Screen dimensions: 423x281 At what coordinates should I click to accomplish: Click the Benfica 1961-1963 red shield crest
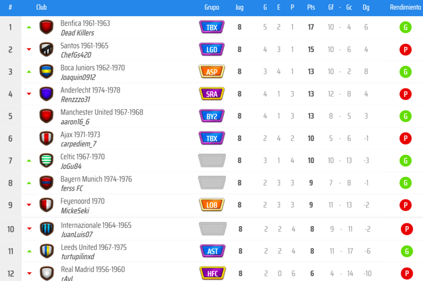(46, 27)
